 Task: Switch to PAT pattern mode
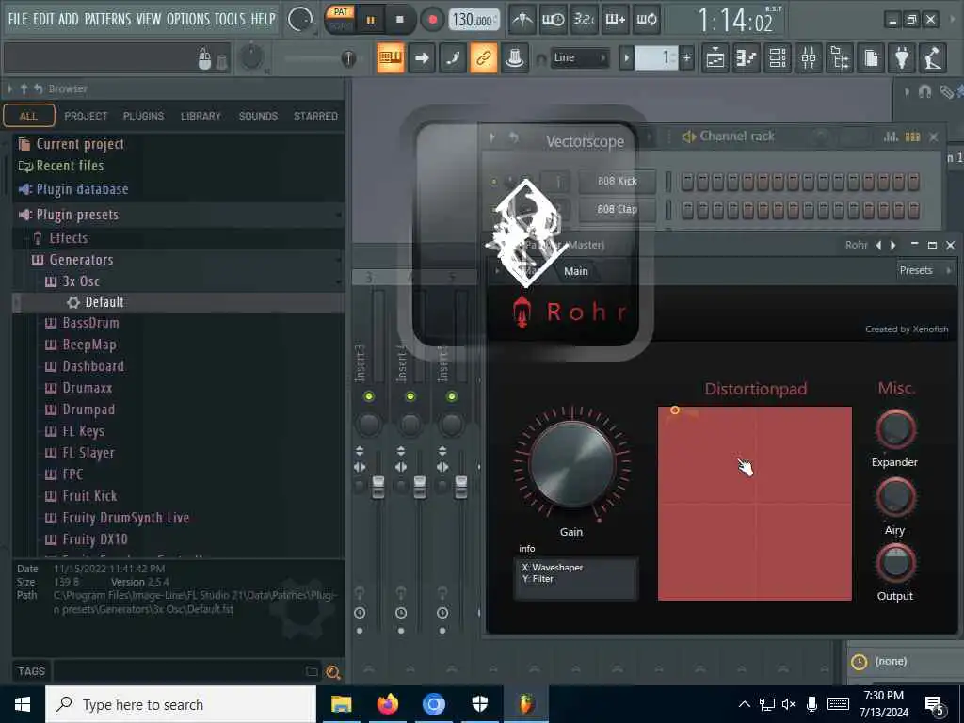(341, 11)
